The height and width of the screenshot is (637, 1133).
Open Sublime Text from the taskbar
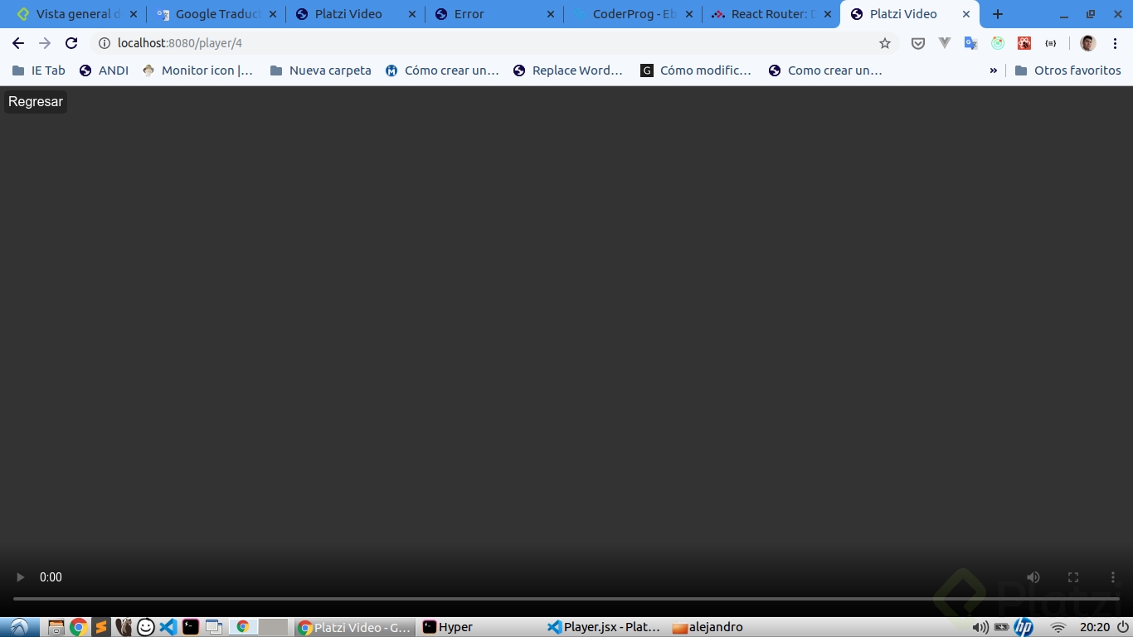[x=101, y=627]
